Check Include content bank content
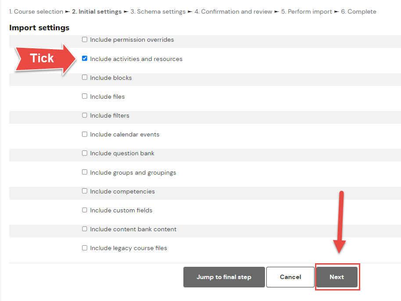The height and width of the screenshot is (301, 401). coord(84,229)
